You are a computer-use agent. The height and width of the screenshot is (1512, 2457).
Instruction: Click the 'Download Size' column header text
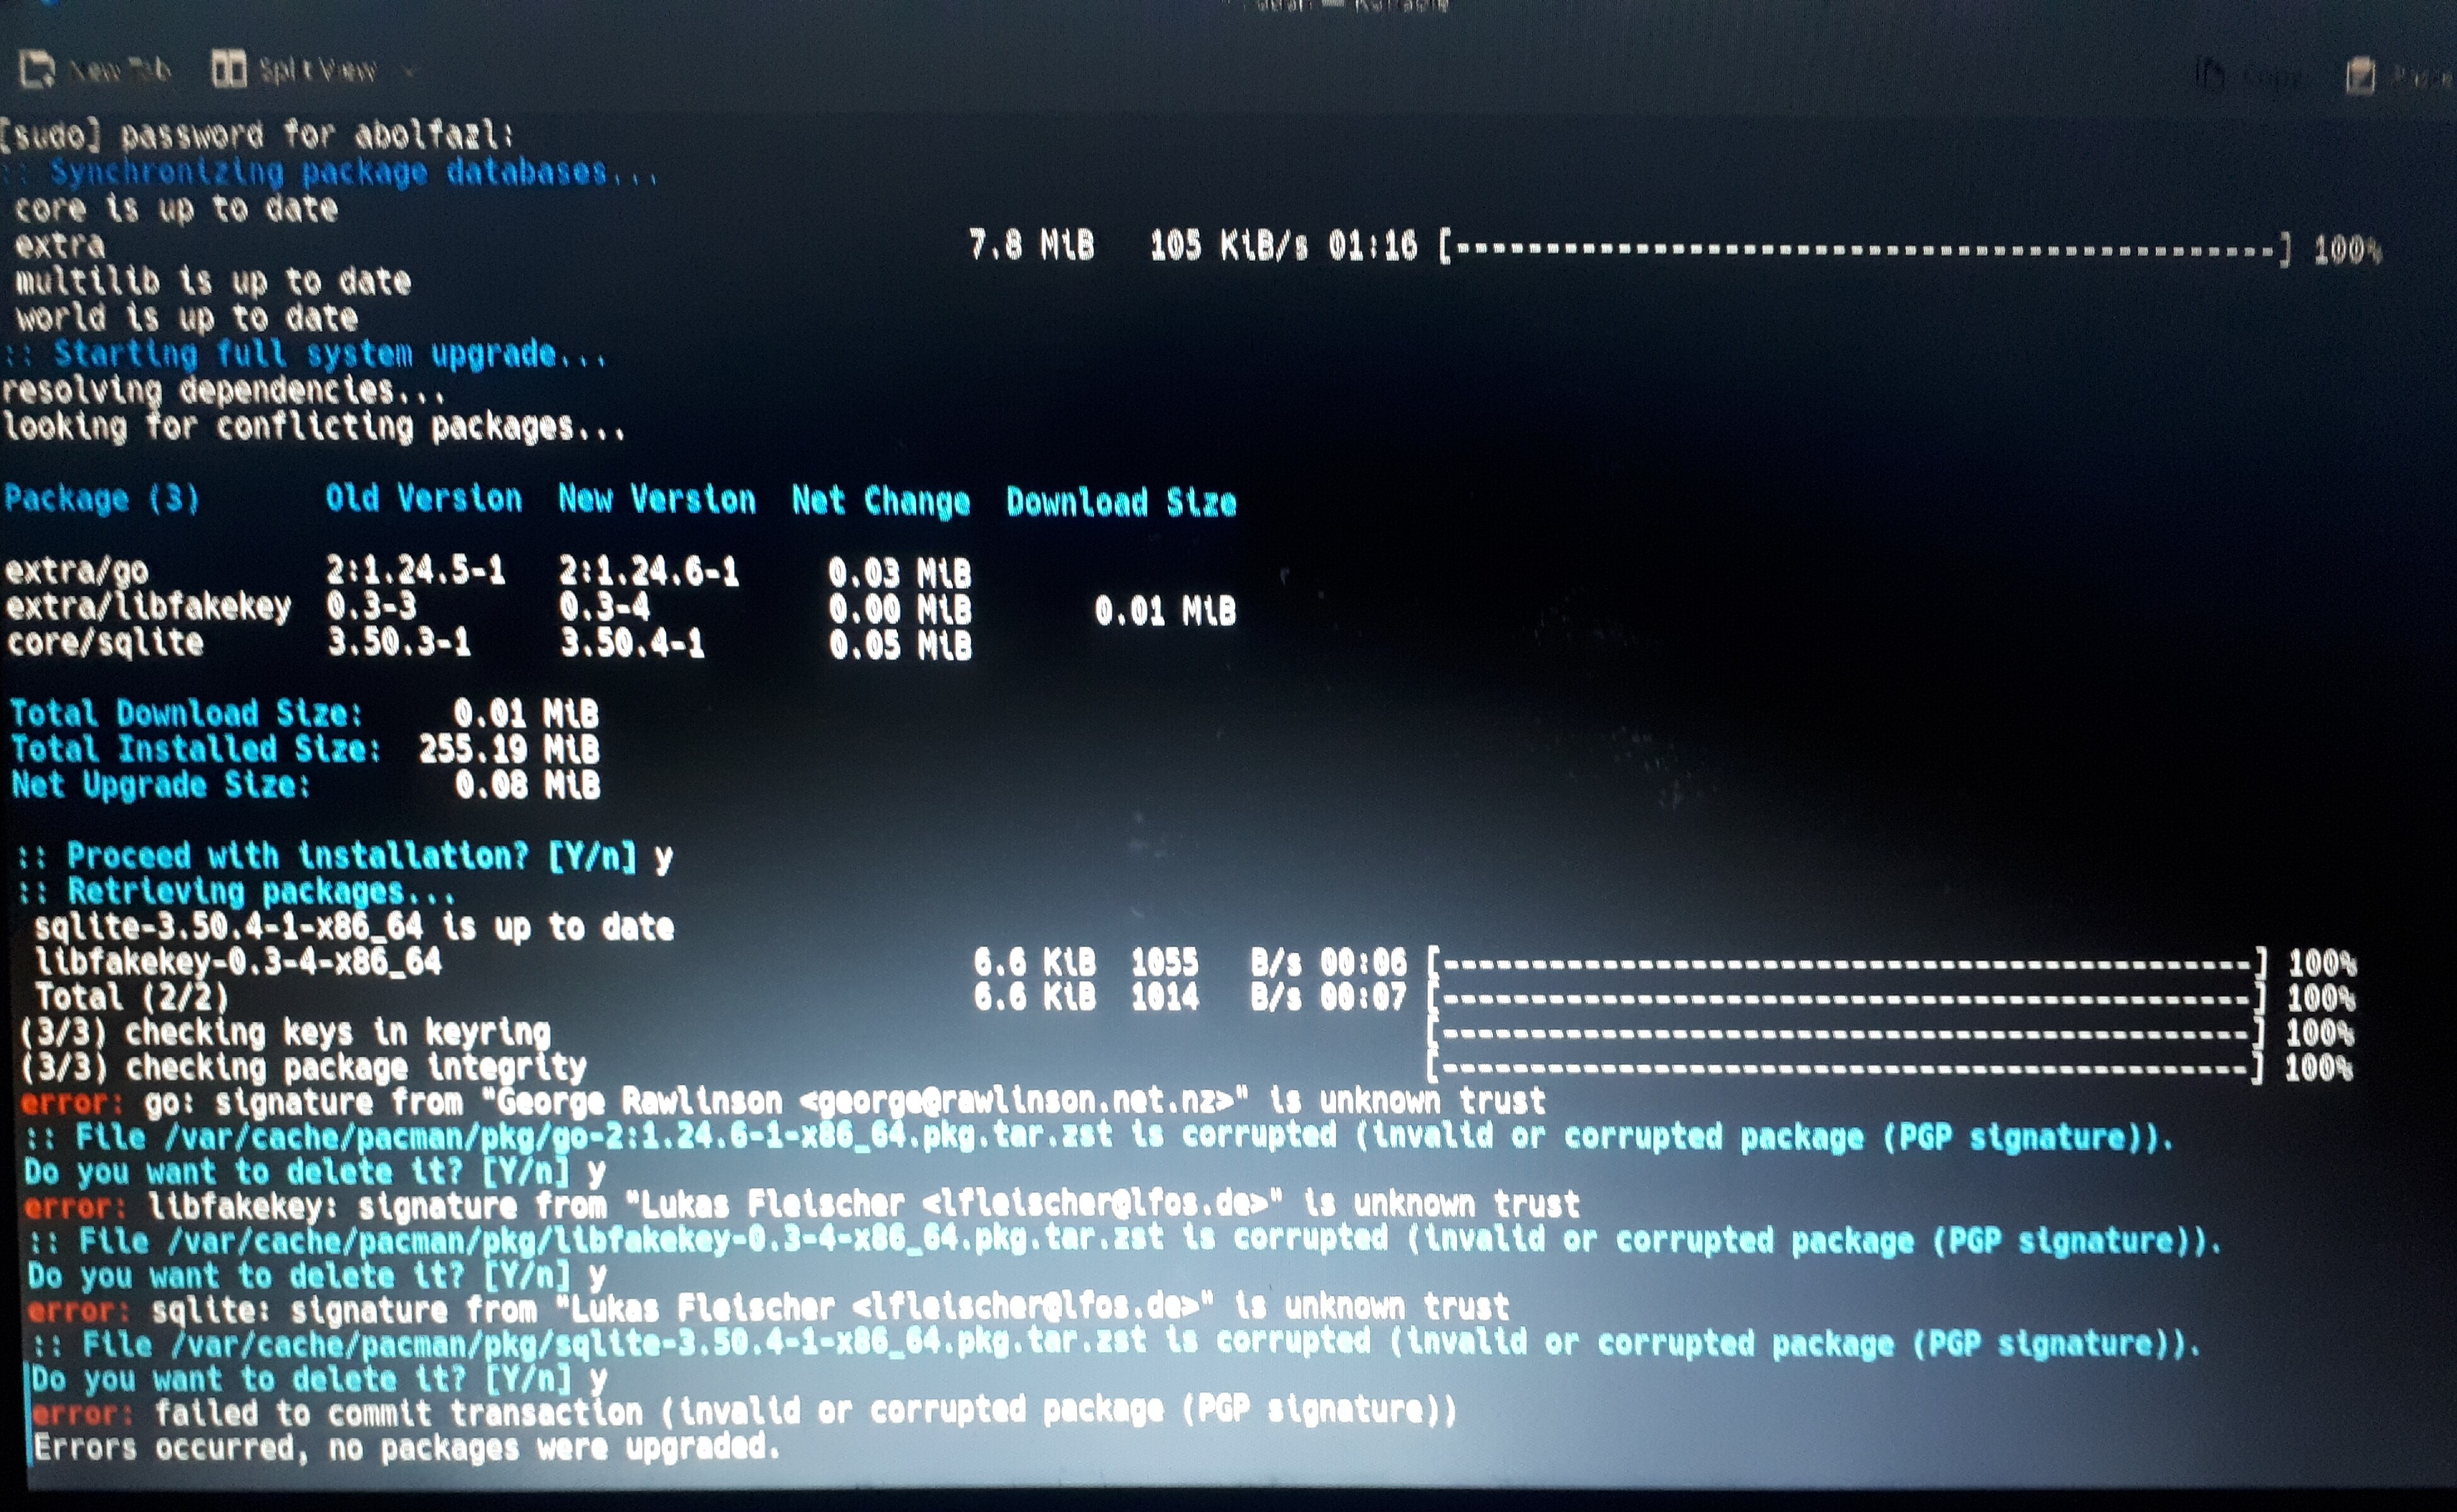coord(1121,502)
